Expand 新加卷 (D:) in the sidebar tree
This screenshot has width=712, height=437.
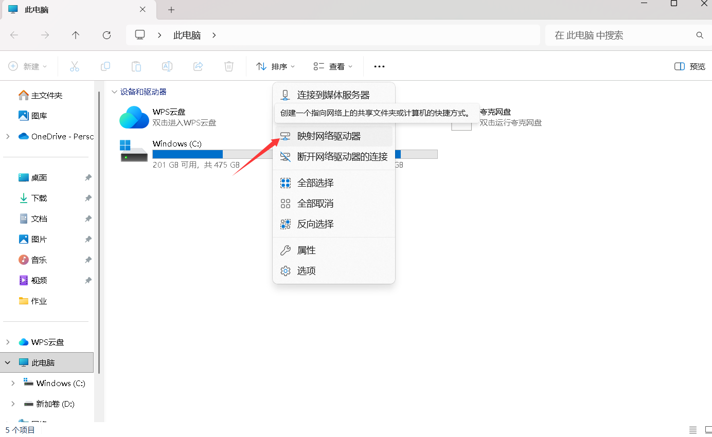[13, 404]
